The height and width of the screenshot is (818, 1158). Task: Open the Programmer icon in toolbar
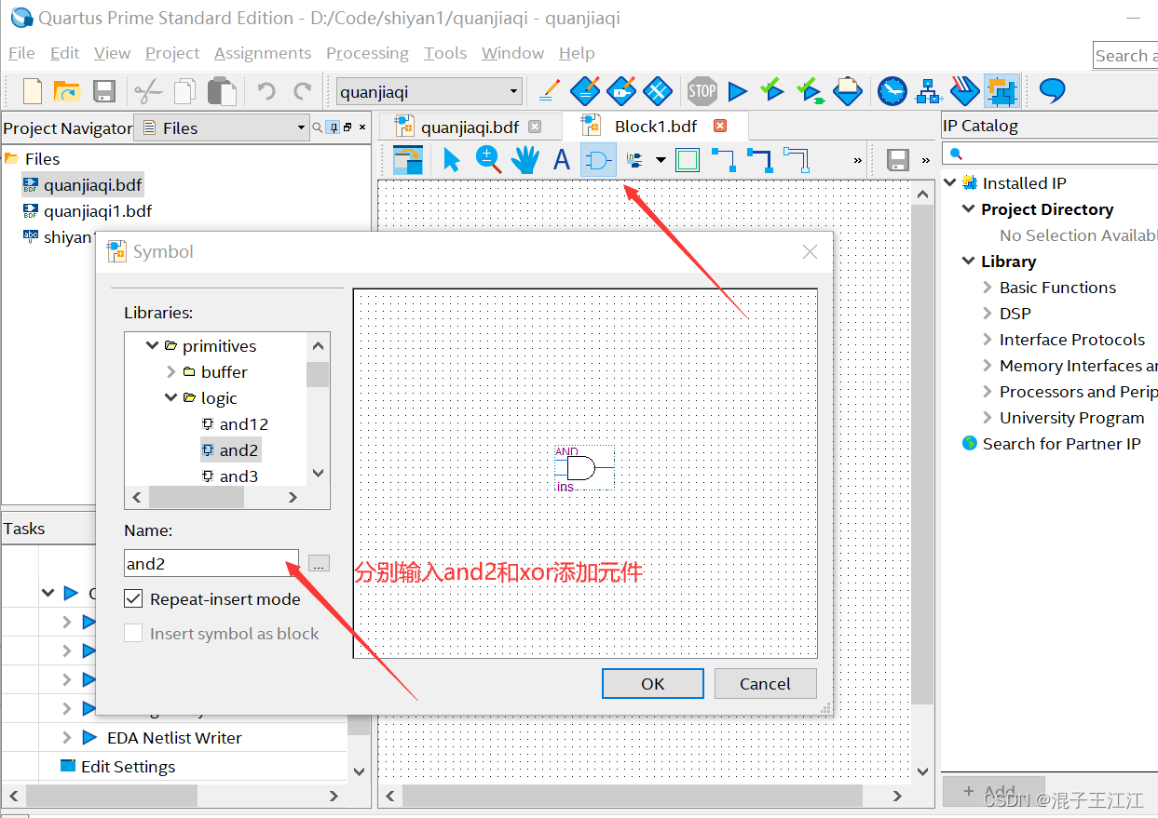[x=964, y=91]
